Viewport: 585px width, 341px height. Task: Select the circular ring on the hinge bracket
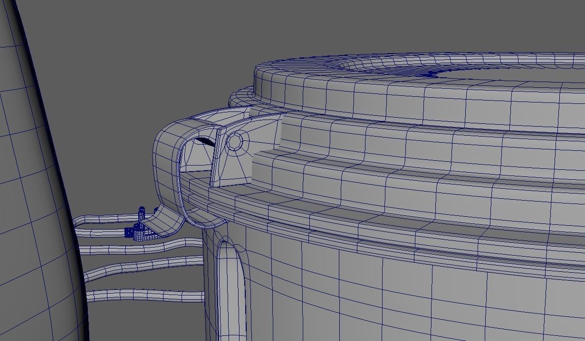[235, 142]
